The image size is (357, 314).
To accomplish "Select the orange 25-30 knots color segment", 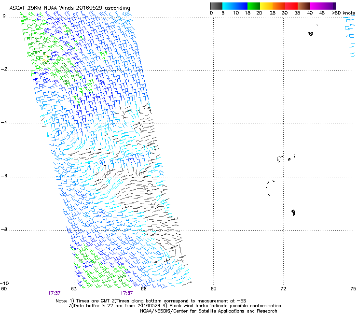I will click(279, 6).
